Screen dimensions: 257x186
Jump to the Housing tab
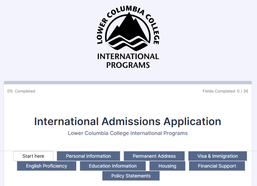[167, 166]
